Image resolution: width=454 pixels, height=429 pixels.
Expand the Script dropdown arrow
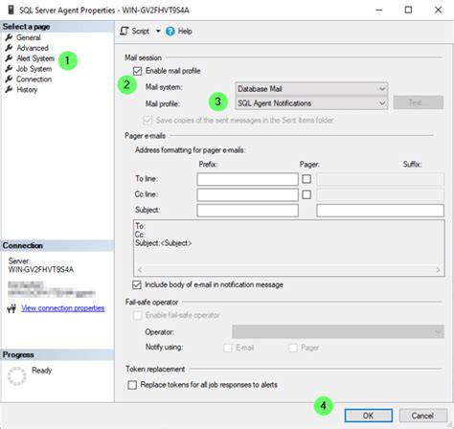tap(158, 32)
